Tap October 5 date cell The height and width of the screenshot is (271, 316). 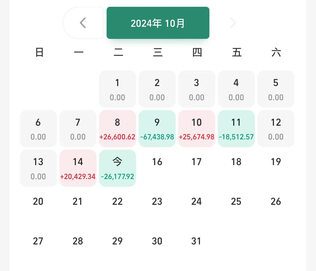tap(276, 89)
